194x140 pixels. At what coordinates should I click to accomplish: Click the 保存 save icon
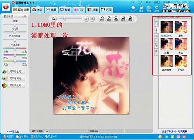pos(141,9)
